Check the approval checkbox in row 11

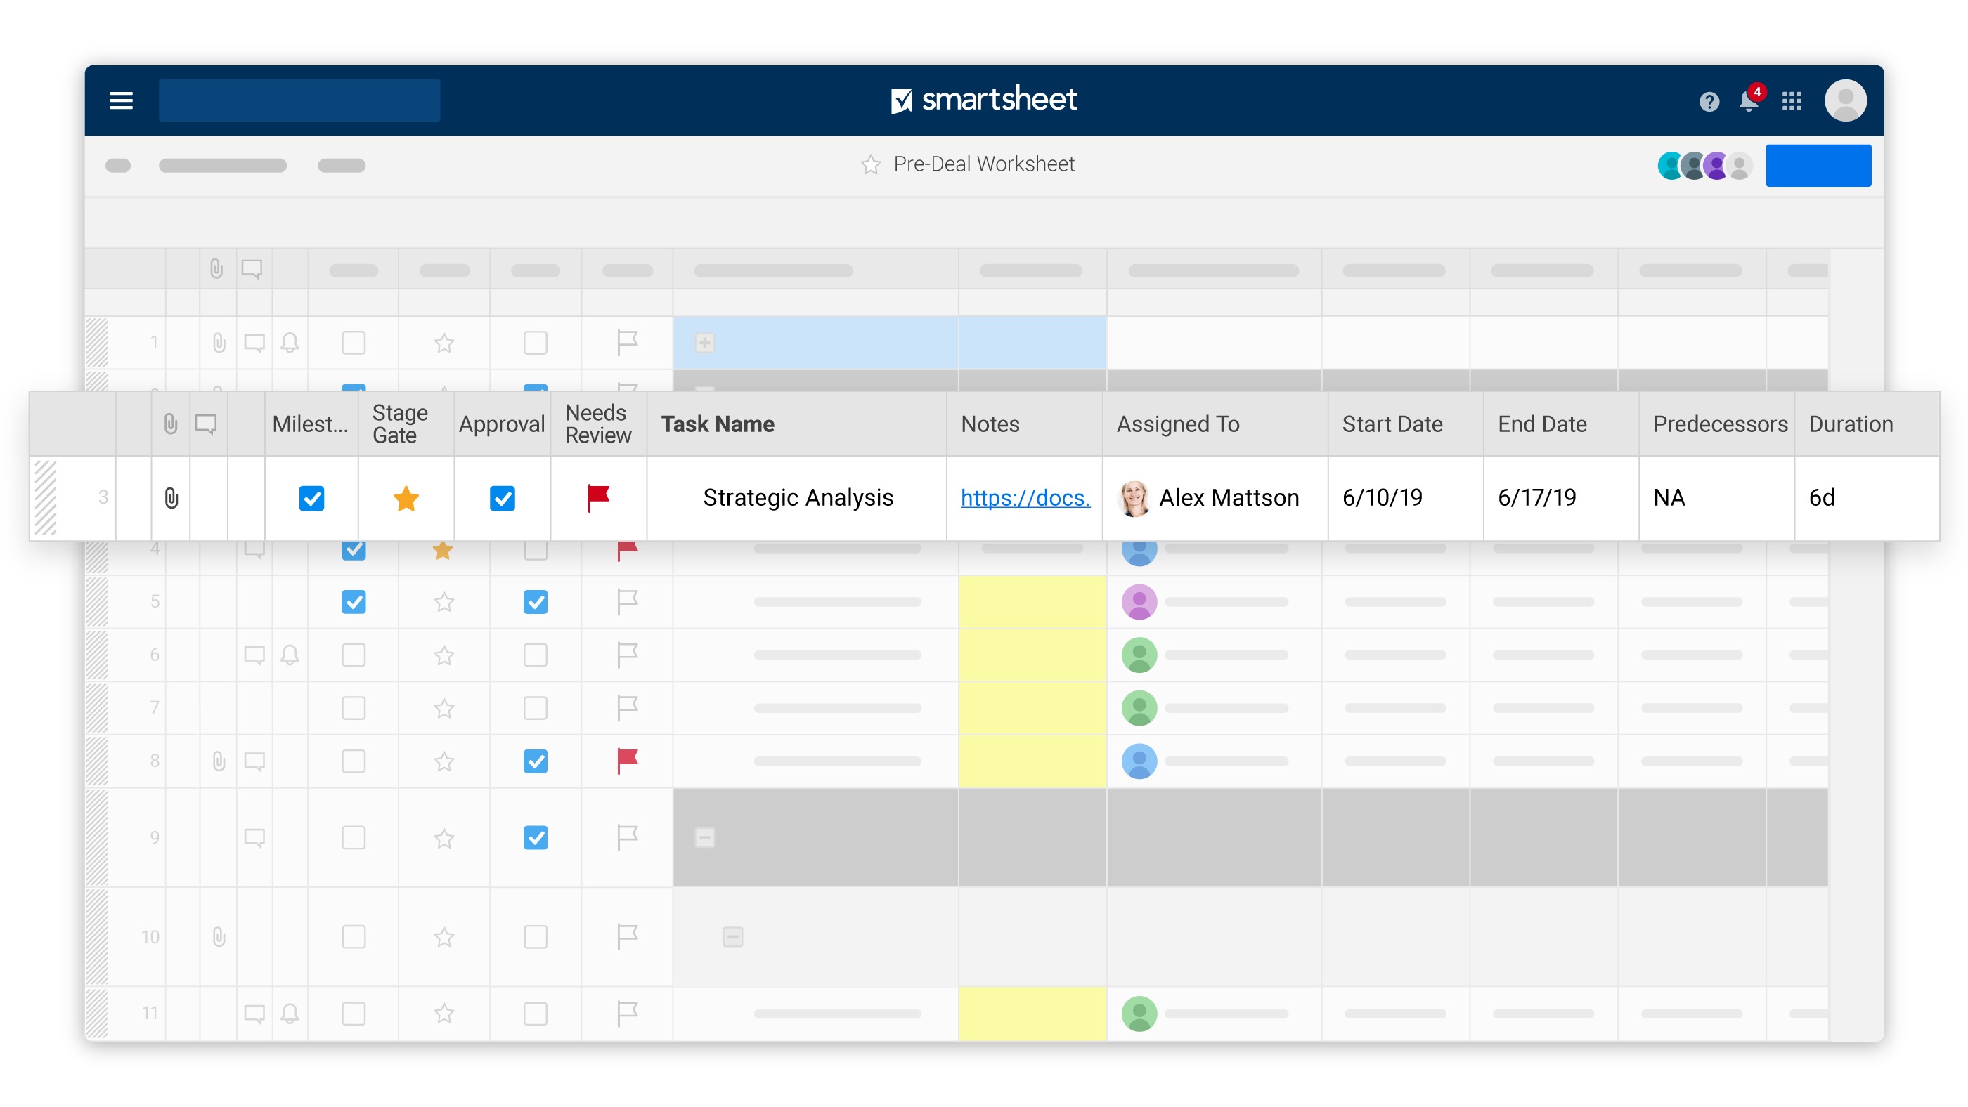pyautogui.click(x=535, y=1014)
